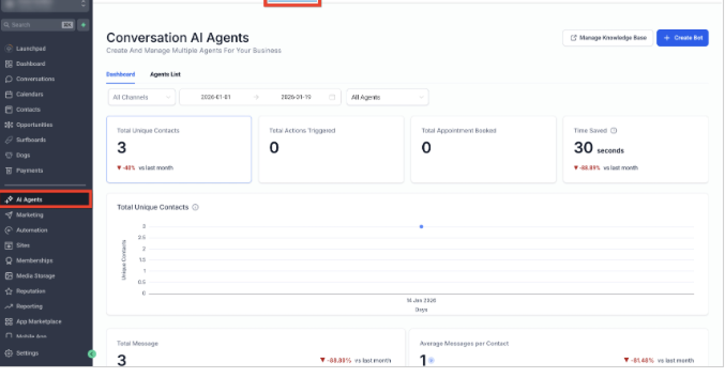
Task: Open Media Storage via its image icon
Action: tap(9, 276)
